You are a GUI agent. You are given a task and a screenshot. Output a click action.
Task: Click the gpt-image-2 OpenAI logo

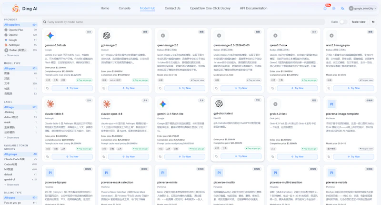point(106,35)
